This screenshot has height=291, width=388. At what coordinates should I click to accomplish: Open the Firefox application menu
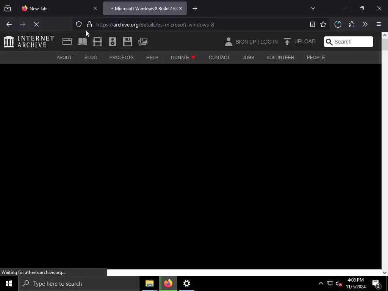point(379,24)
